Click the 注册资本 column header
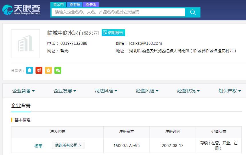Image resolution: width=246 pixels, height=155 pixels. (127, 131)
